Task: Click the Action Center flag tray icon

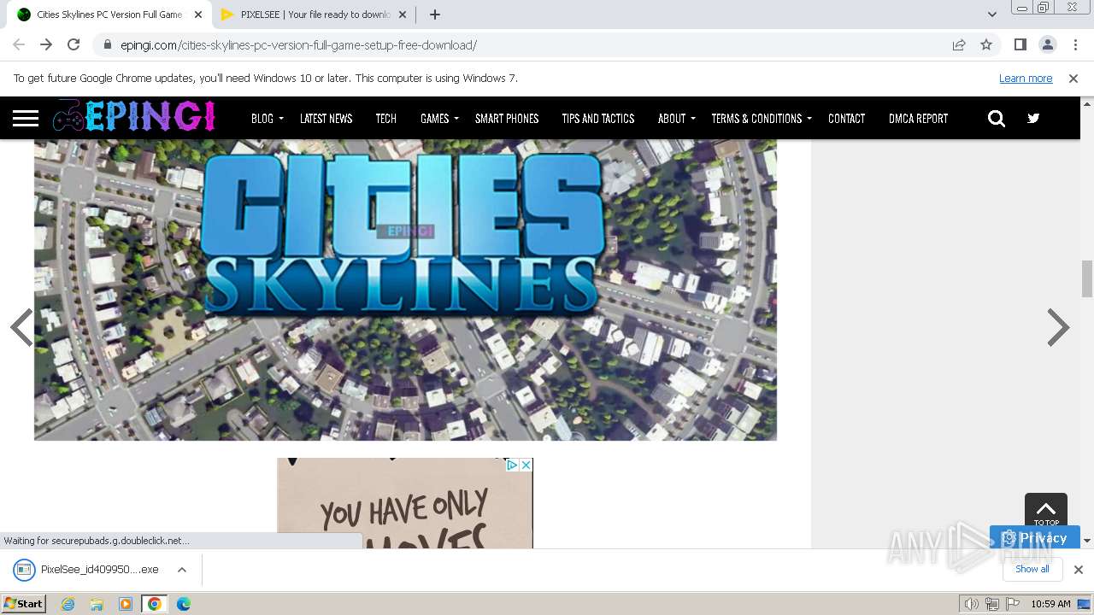Action: click(x=1013, y=604)
